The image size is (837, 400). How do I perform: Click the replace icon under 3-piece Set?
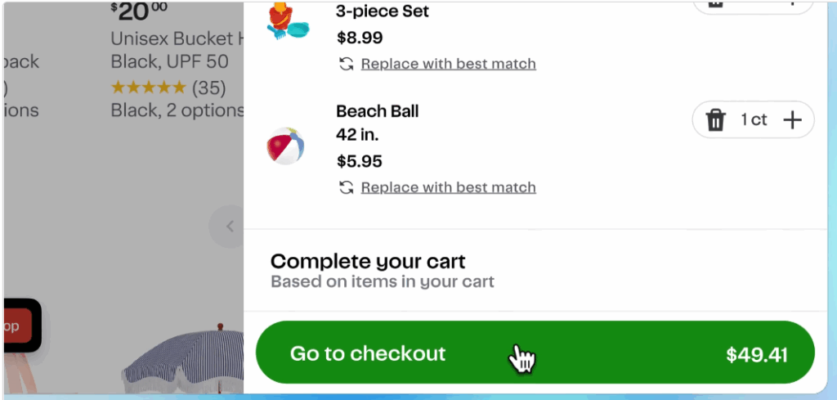347,64
